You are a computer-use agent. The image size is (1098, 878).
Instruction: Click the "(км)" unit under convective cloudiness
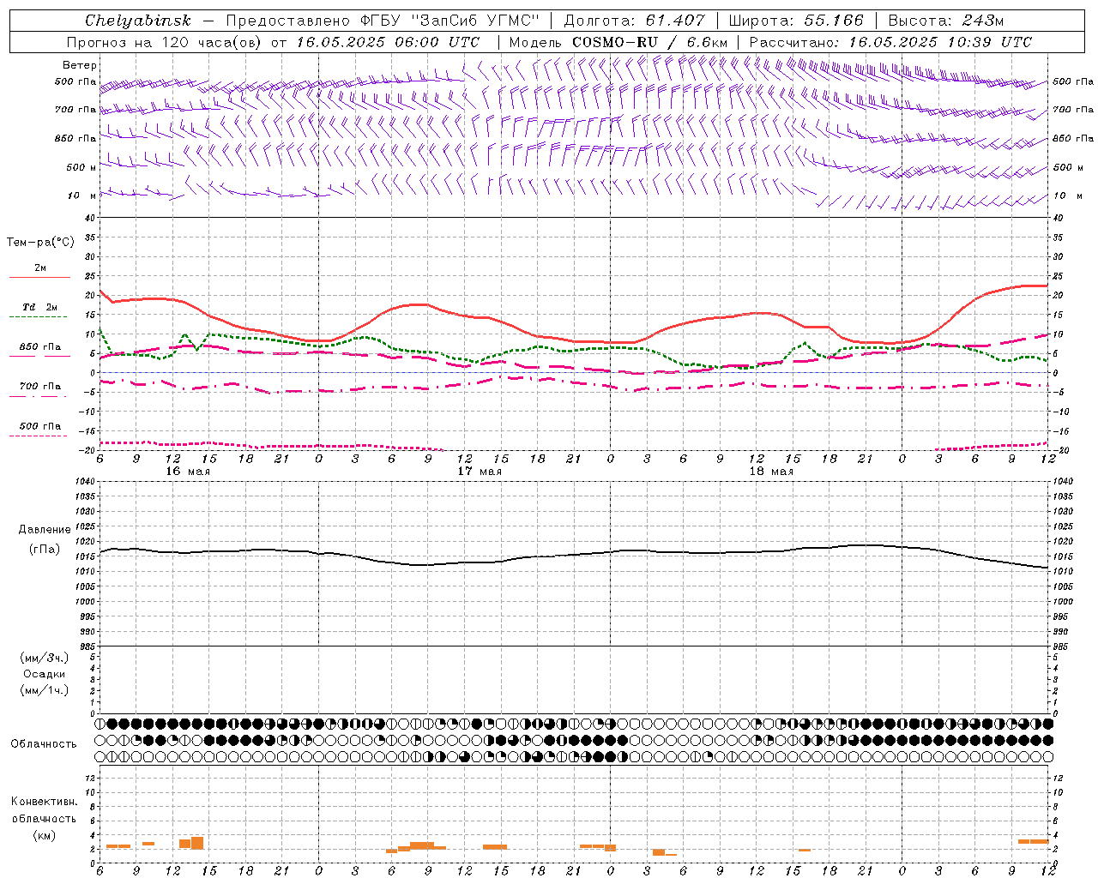pos(45,835)
